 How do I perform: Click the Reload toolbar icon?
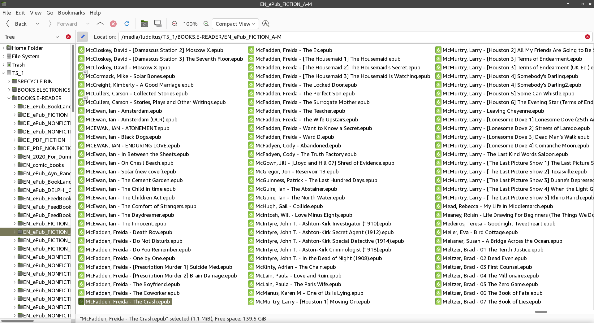pos(127,24)
